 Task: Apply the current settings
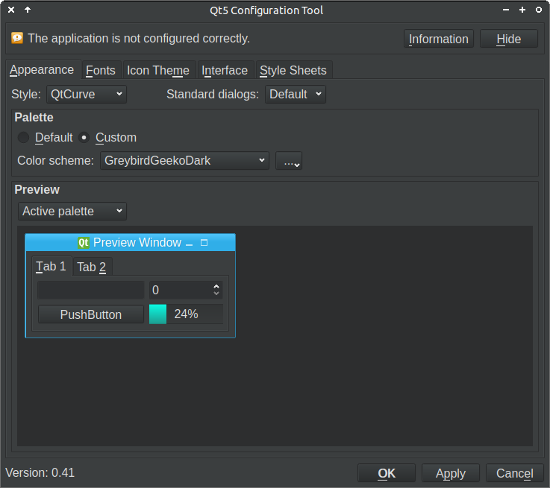click(451, 473)
